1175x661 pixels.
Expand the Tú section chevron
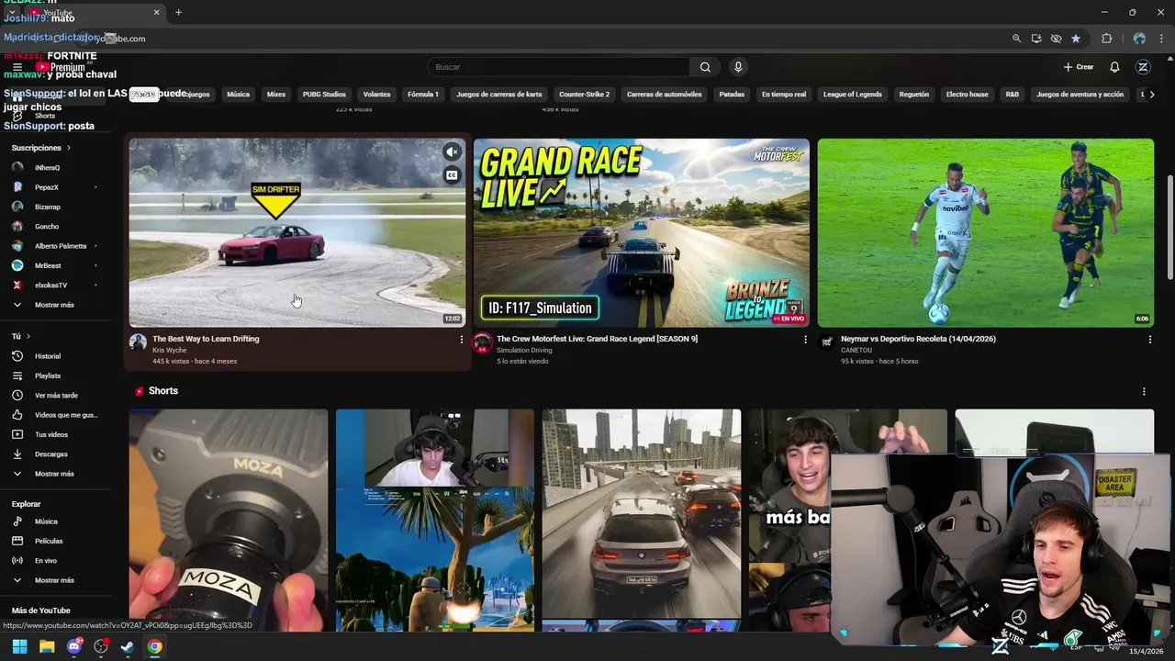click(x=28, y=337)
